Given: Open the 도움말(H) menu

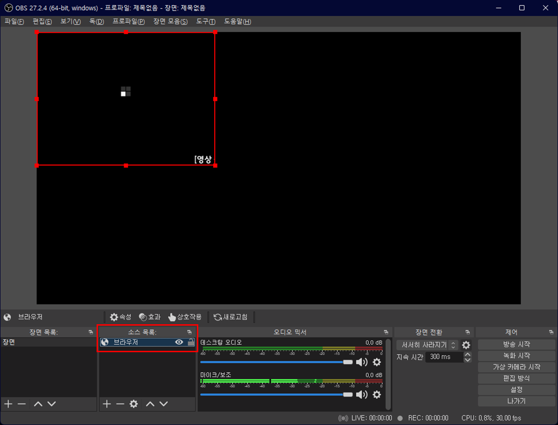Looking at the screenshot, I should (237, 21).
